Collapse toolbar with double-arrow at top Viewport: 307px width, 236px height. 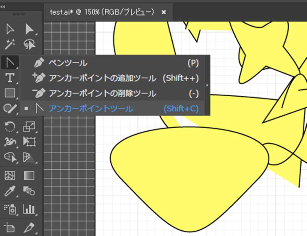[x=3, y=6]
